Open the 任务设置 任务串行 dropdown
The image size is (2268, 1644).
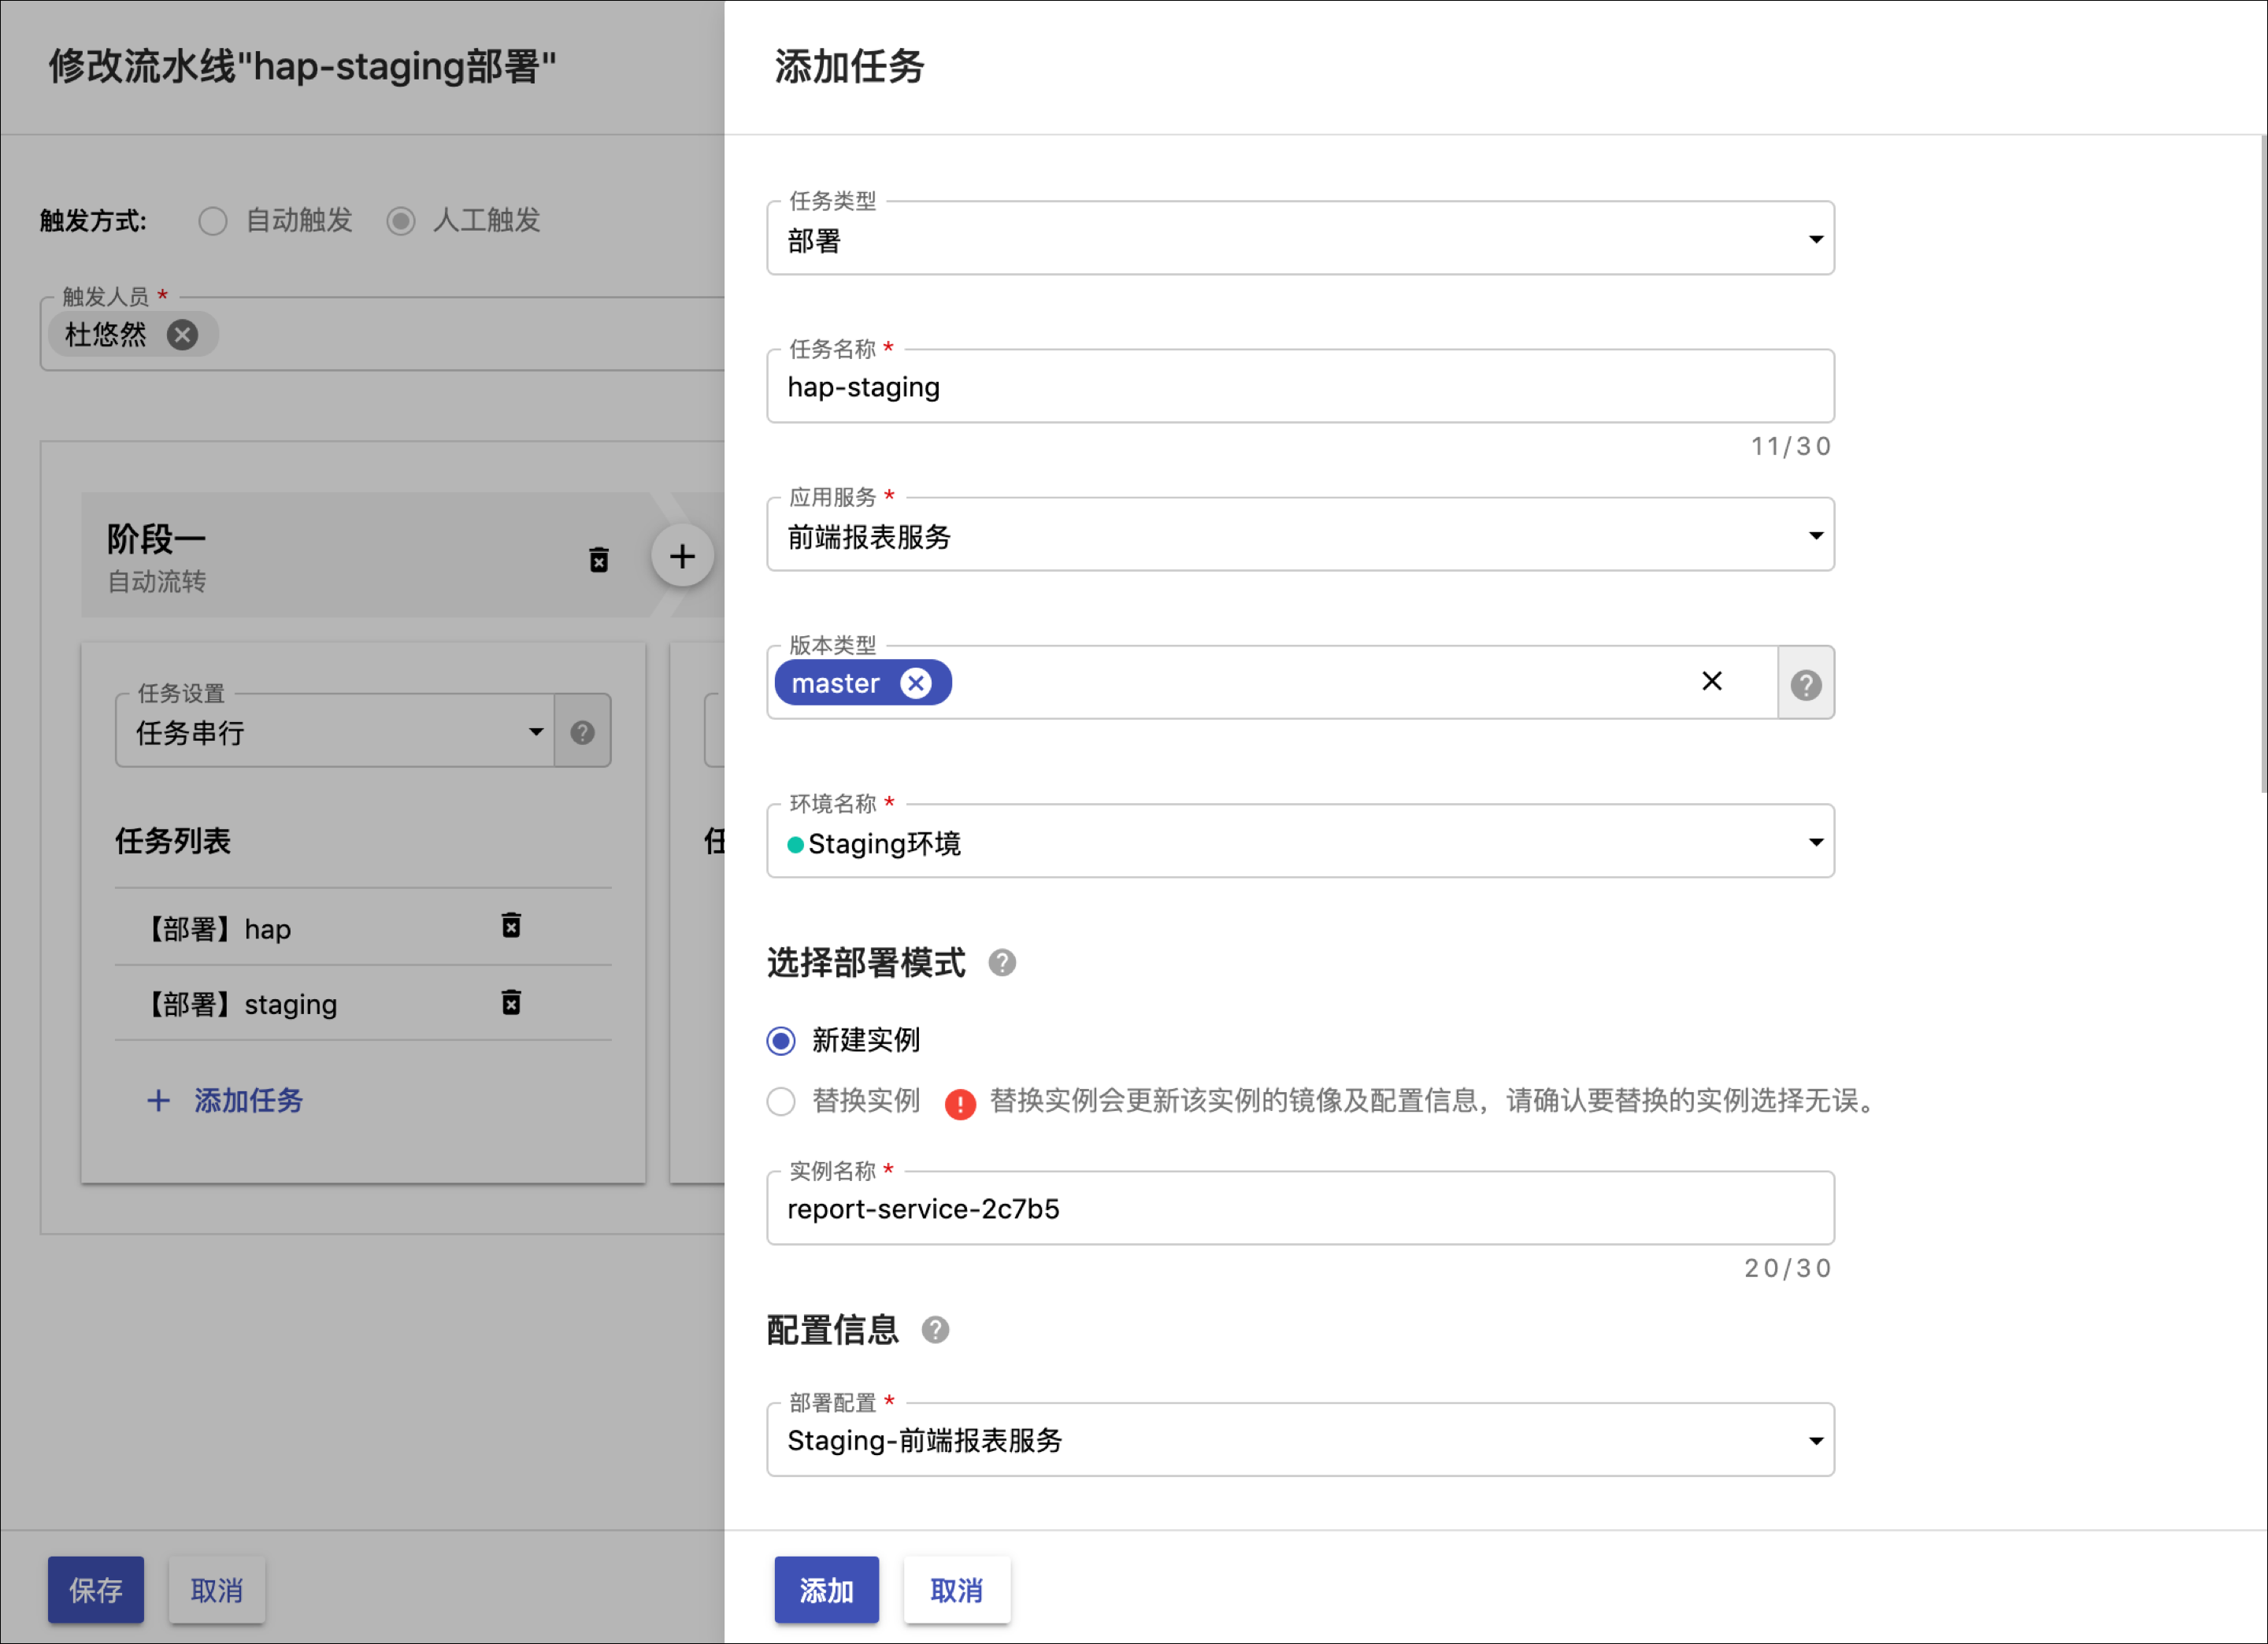coord(335,732)
